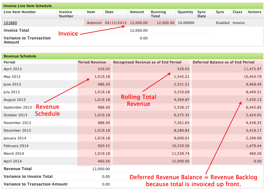This screenshot has height=190, width=266.
Task: Select the 8,449.31 deferred balance
Action: pyautogui.click(x=254, y=92)
